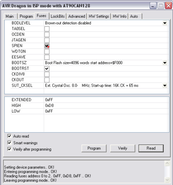Click 'Entering programming mode.. OK!' log line
The image size is (173, 185).
30,172
